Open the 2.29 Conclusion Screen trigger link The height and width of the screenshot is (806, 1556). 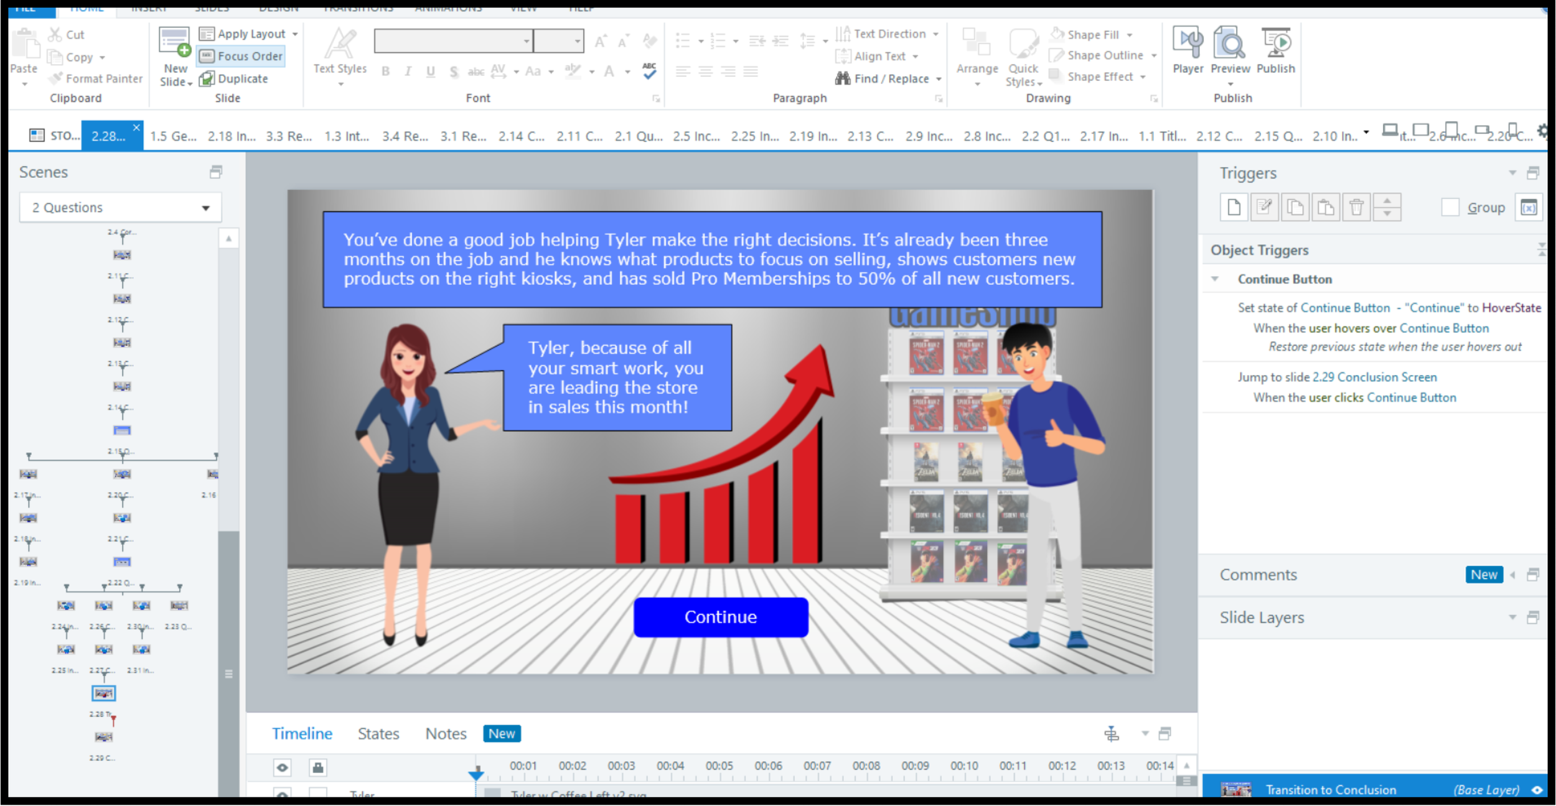point(1374,377)
